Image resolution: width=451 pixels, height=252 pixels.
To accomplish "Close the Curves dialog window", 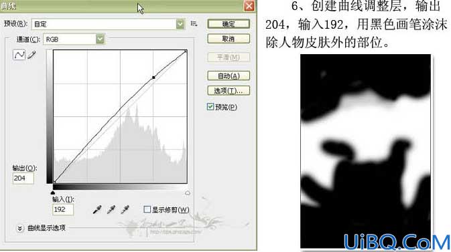I will point(249,6).
